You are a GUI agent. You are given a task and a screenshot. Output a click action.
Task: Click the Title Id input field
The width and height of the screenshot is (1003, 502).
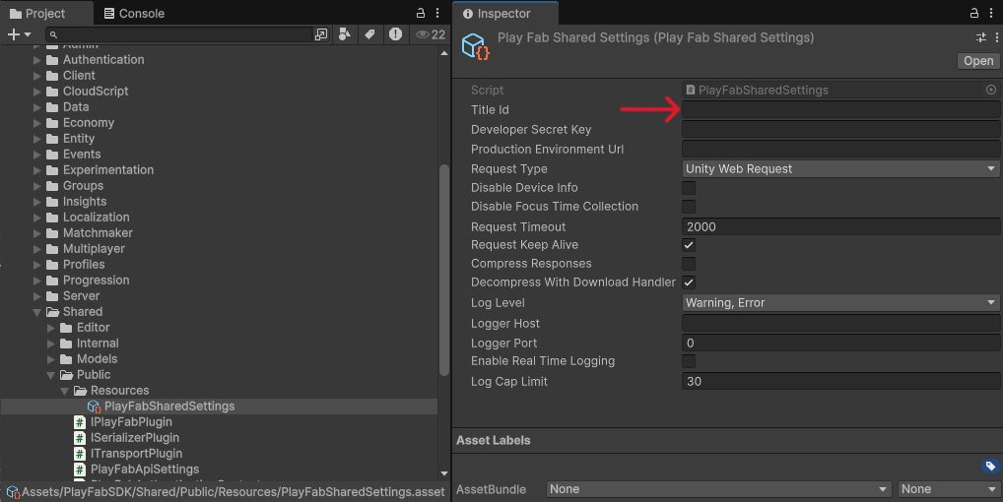coord(840,110)
